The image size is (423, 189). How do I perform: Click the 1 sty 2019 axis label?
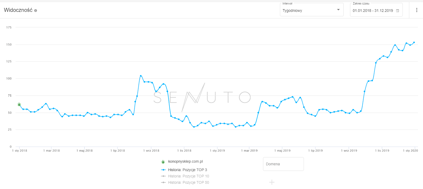tap(217, 151)
